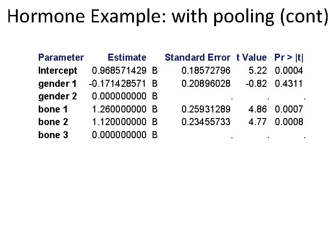The height and width of the screenshot is (252, 336).
Task: Select the Estimate column header
Action: [x=127, y=57]
